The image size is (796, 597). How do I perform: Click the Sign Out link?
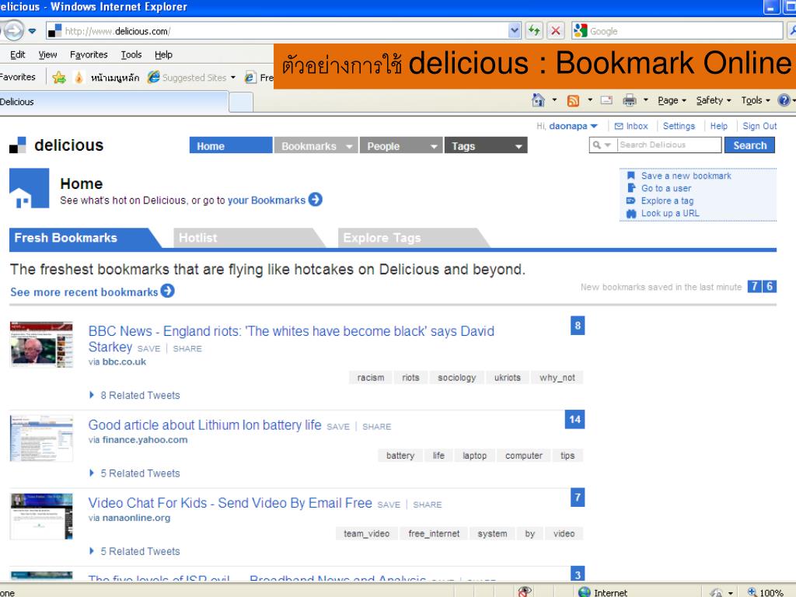pyautogui.click(x=759, y=126)
